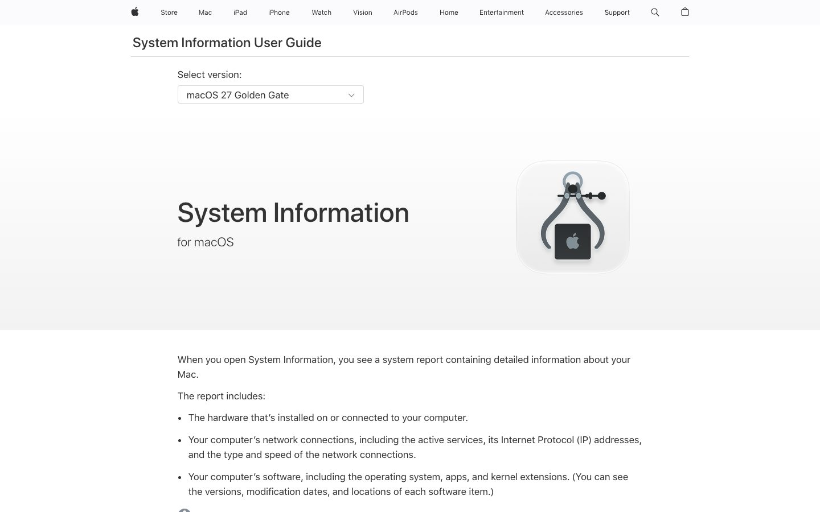This screenshot has height=512, width=820.
Task: Click the System Information app icon
Action: click(x=572, y=217)
